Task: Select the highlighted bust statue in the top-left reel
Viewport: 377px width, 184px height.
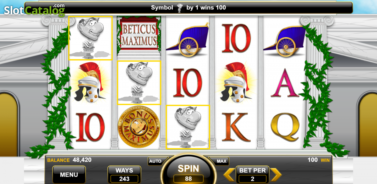Action: point(90,38)
